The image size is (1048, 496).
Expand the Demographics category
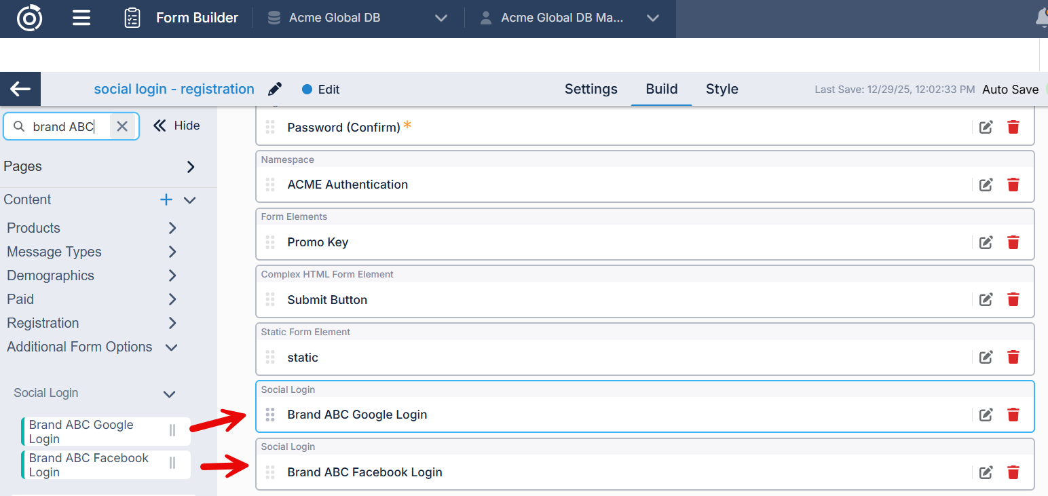coord(172,275)
